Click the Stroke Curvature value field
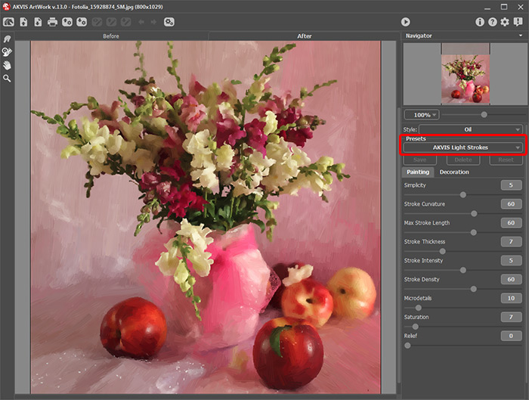The image size is (529, 400). (511, 204)
